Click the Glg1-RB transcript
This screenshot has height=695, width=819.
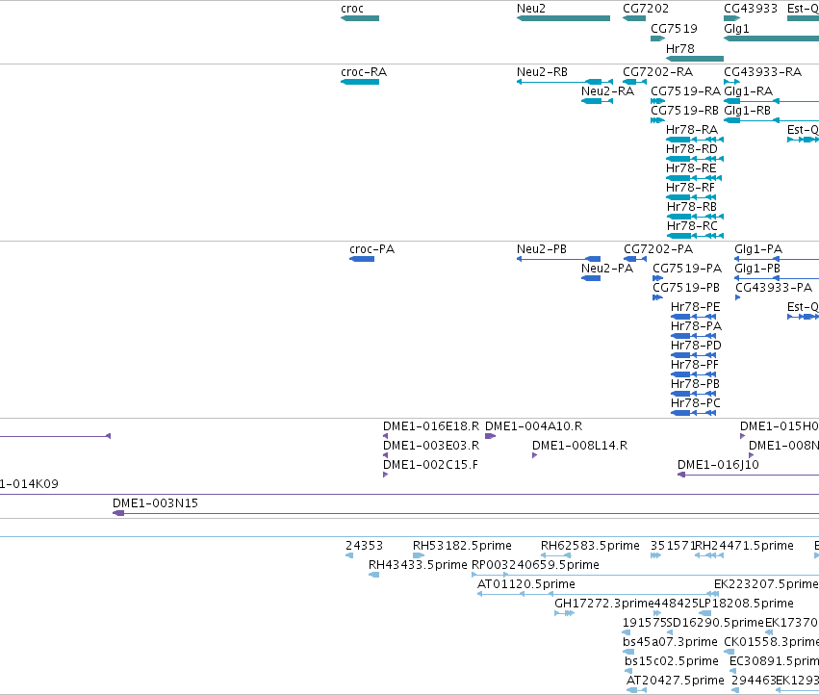(x=772, y=120)
